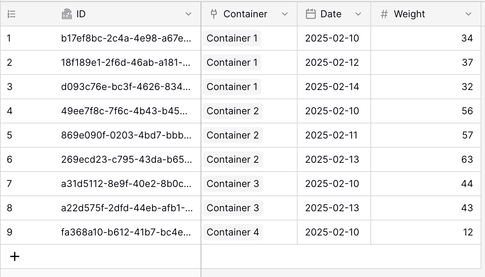Add a new row with plus icon
Screen dimensions: 485x277
point(15,256)
